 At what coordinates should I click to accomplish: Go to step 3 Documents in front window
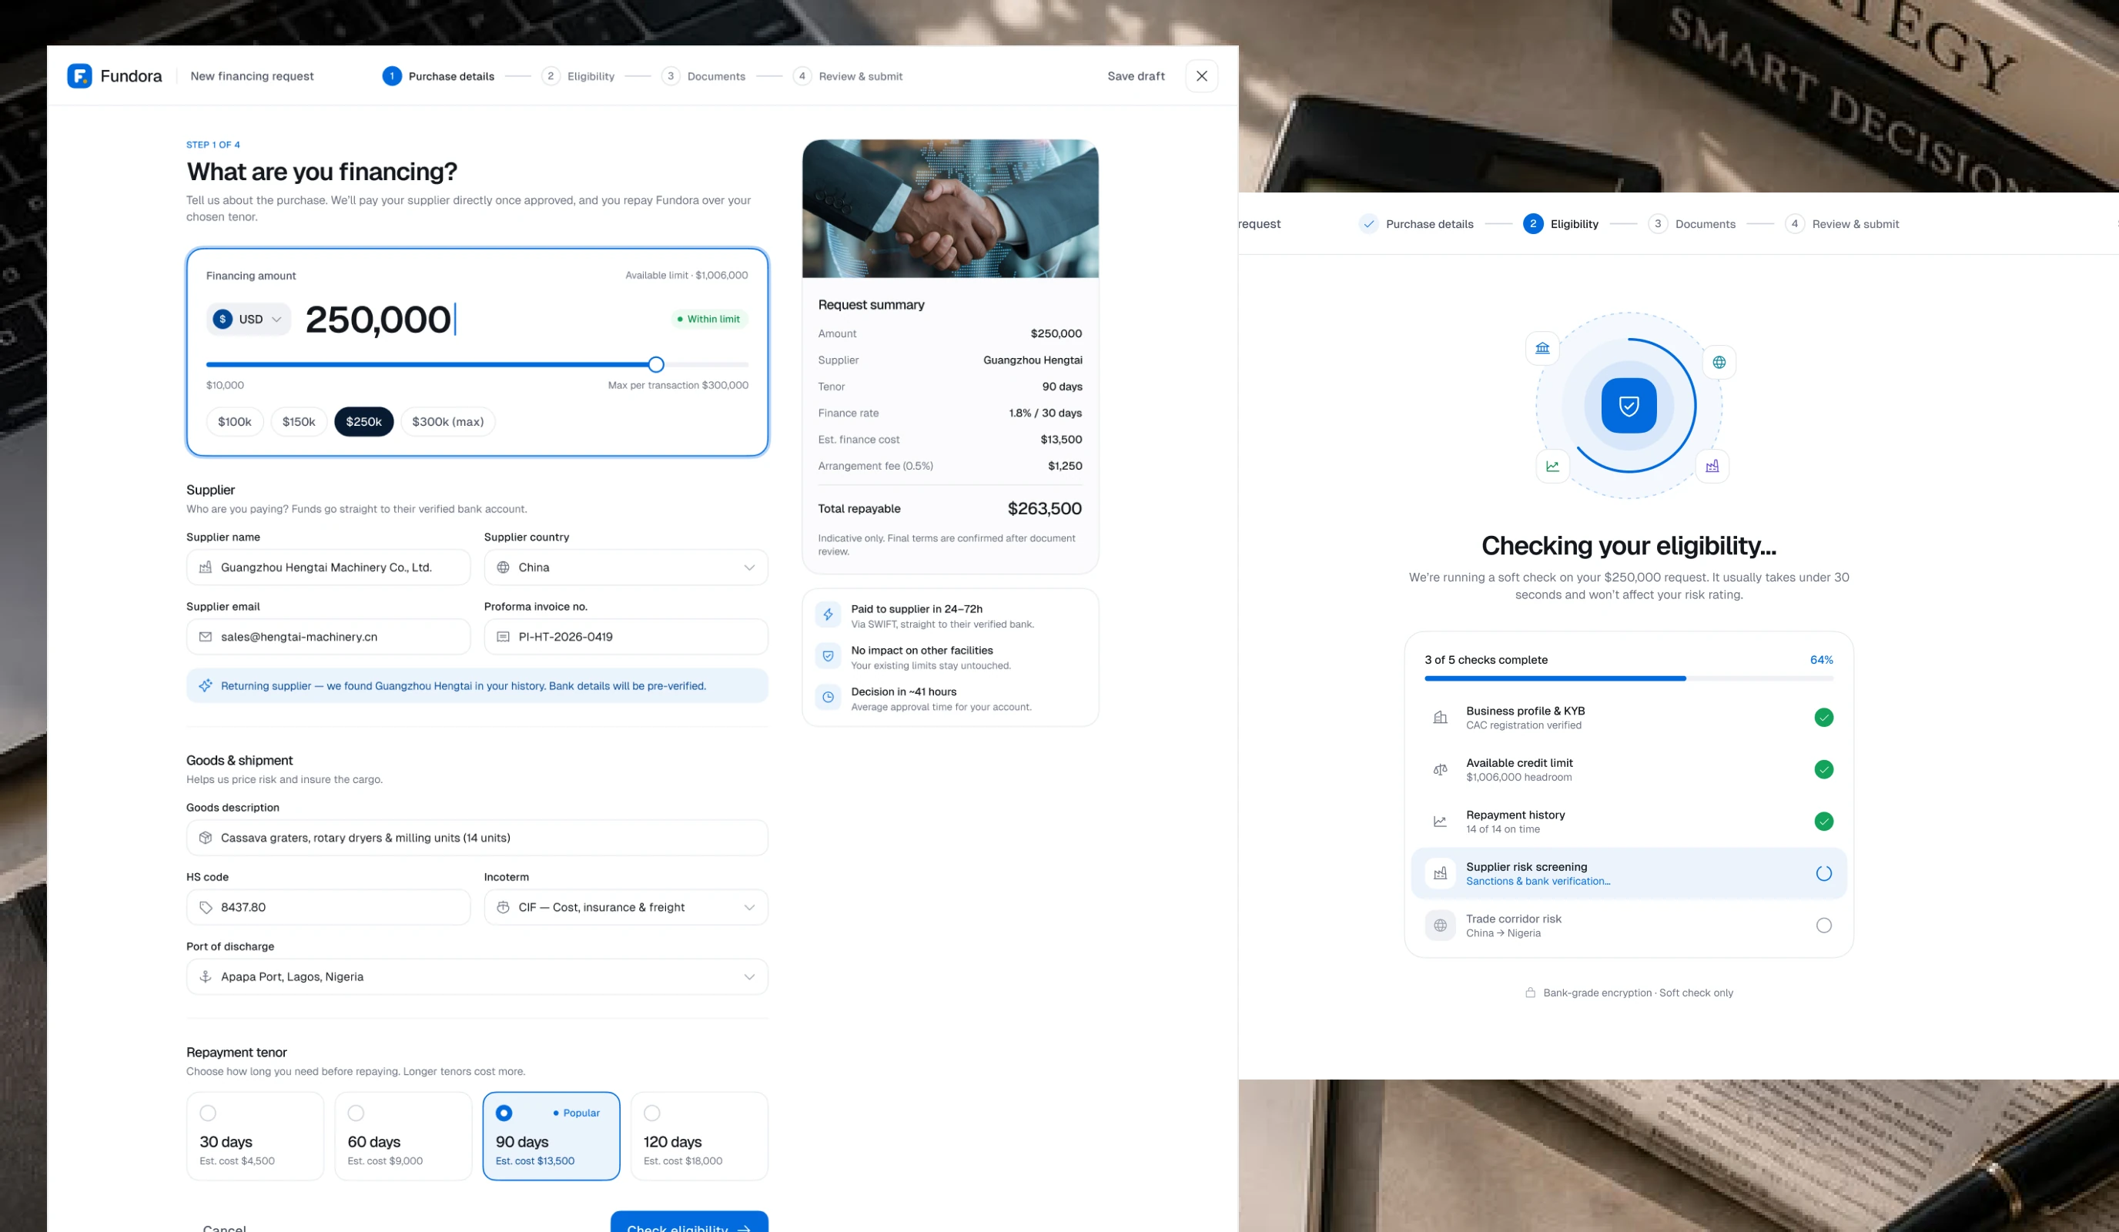click(x=703, y=75)
